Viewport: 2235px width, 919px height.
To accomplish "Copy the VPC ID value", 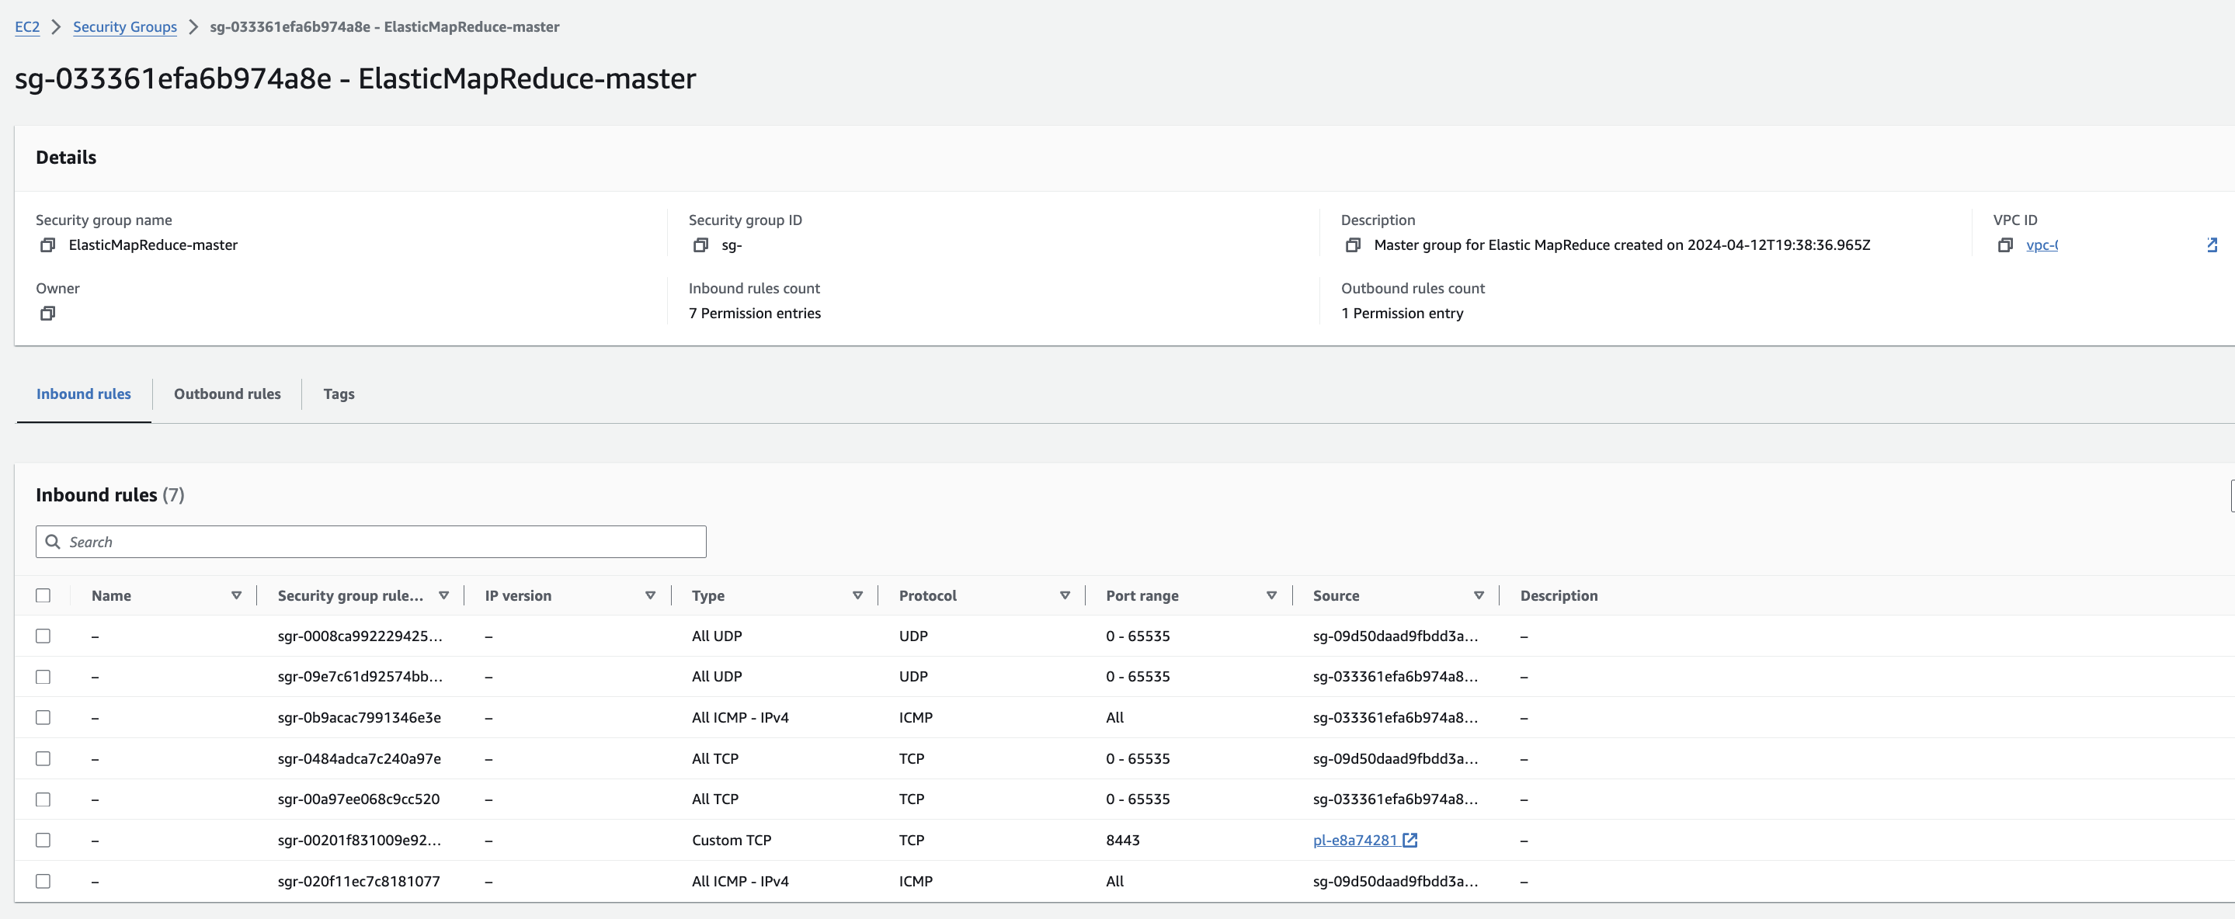I will (2004, 245).
